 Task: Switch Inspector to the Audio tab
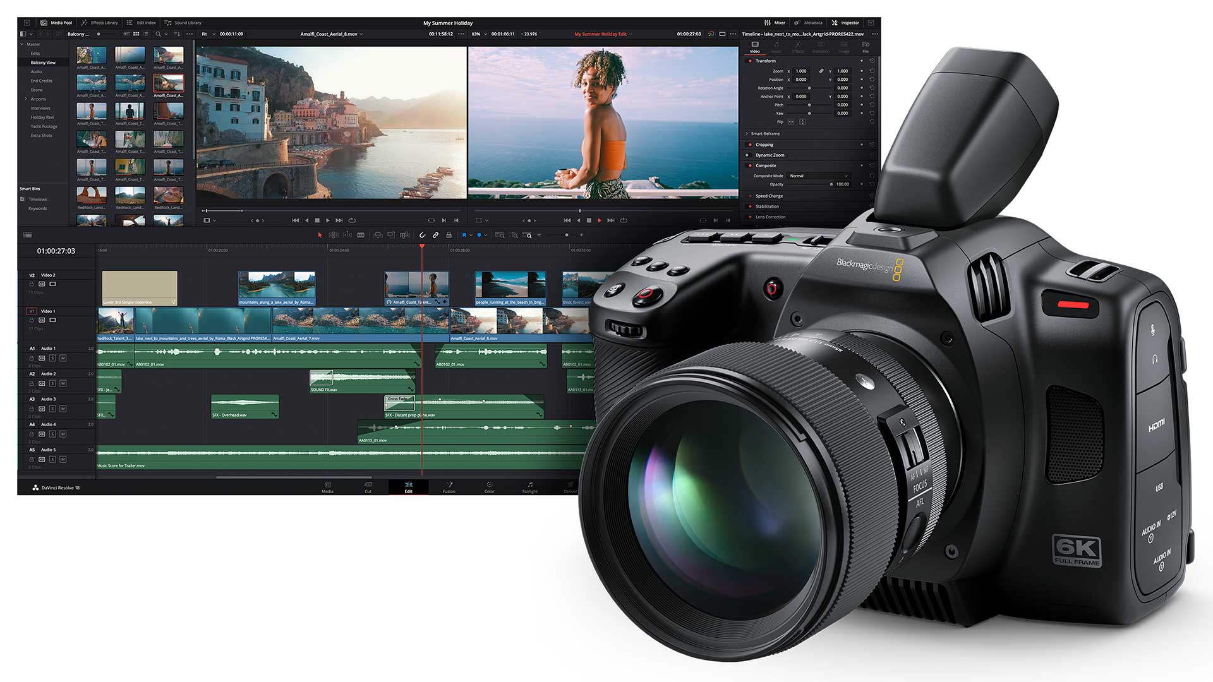[x=776, y=47]
